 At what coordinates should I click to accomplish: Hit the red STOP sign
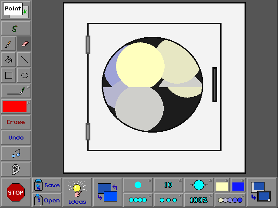pyautogui.click(x=16, y=192)
